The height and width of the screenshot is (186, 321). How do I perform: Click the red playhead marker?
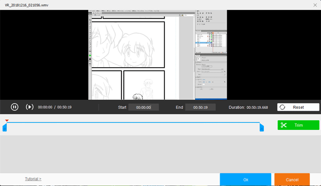(7, 120)
